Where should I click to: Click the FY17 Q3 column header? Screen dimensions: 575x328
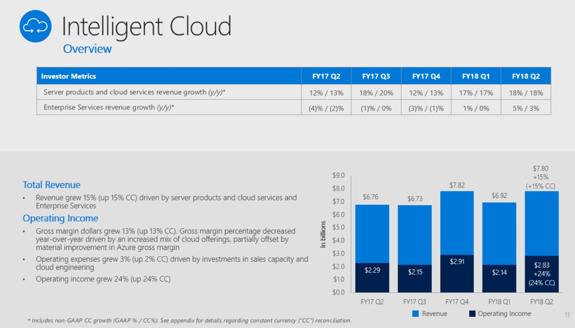(376, 76)
